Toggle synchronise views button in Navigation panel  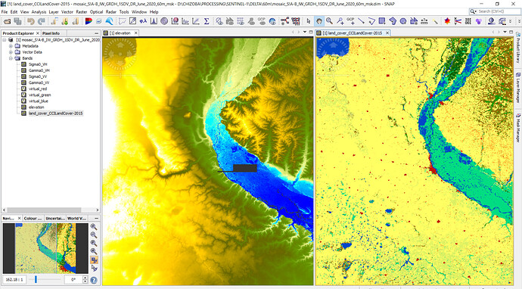[x=94, y=259]
